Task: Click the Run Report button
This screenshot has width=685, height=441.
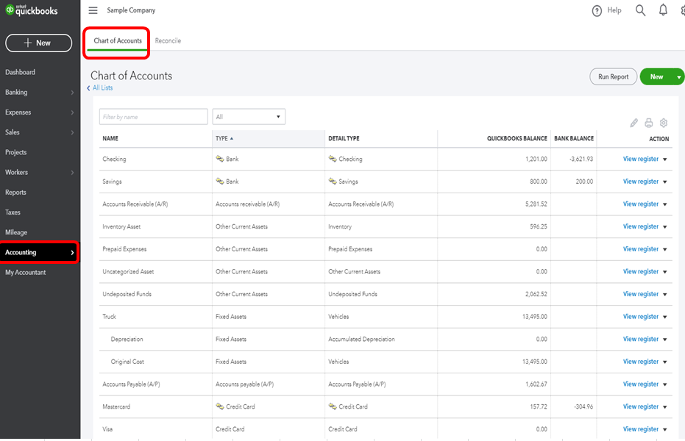Action: coord(613,77)
